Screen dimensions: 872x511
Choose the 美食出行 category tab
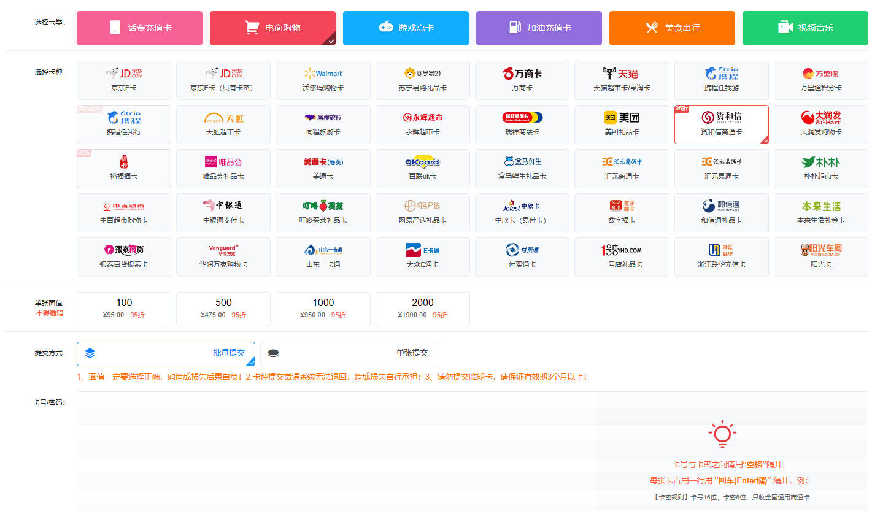[672, 28]
